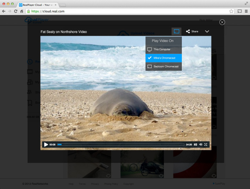Select This Computer as playback device
Viewport: 250px width, 189px height.
[x=163, y=49]
